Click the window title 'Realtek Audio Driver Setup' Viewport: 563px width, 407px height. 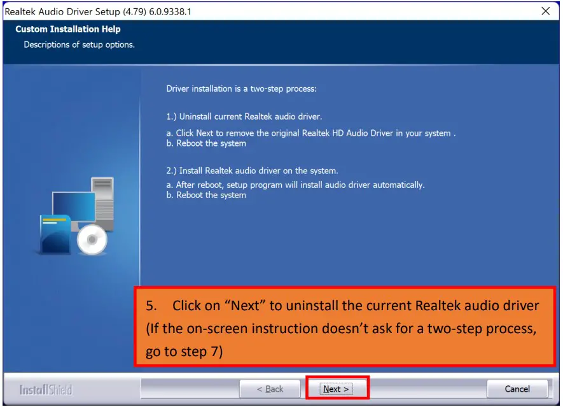98,11
